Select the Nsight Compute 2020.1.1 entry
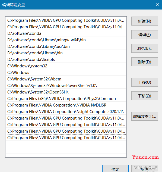 point(66,112)
